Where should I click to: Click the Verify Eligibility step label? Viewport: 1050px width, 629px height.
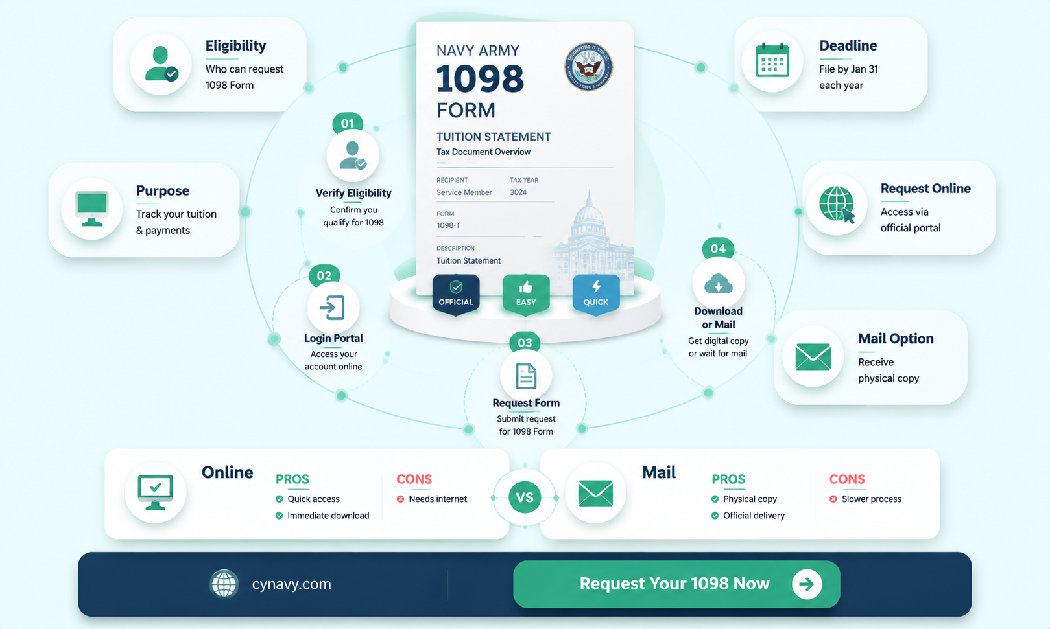coord(353,193)
